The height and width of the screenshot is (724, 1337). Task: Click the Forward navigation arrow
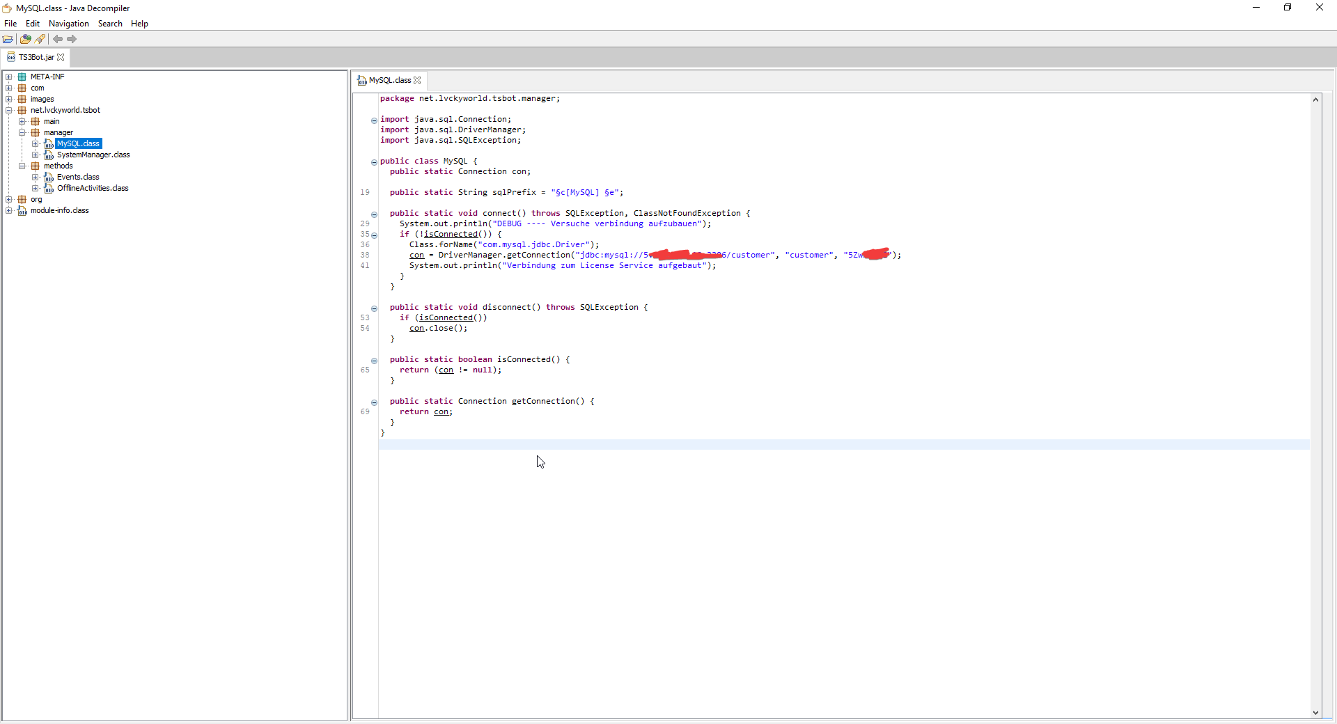pos(72,40)
